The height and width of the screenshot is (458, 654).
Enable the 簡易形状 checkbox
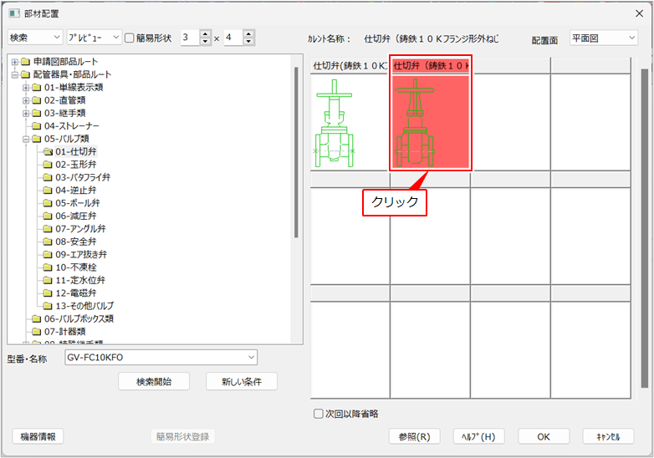click(x=129, y=38)
